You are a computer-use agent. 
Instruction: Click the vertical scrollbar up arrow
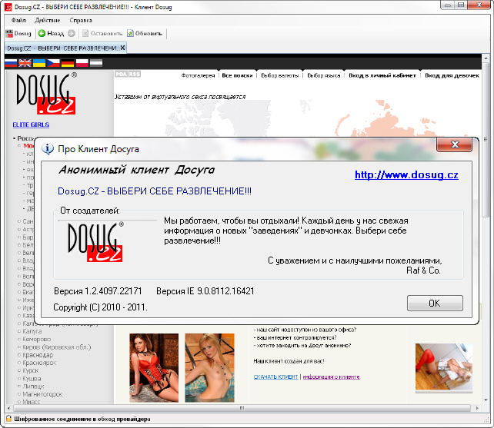[x=486, y=58]
